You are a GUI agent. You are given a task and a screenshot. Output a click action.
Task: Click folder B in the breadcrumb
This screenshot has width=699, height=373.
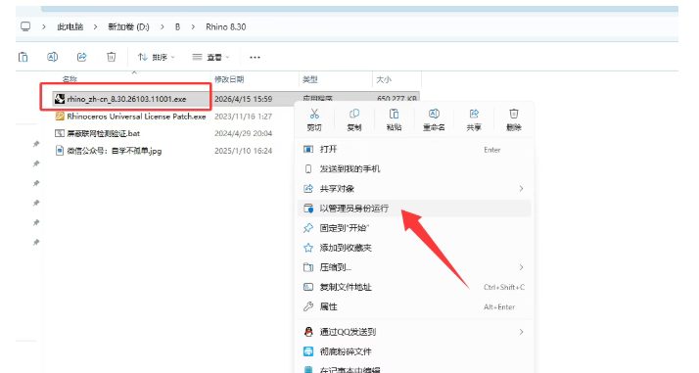click(x=177, y=26)
